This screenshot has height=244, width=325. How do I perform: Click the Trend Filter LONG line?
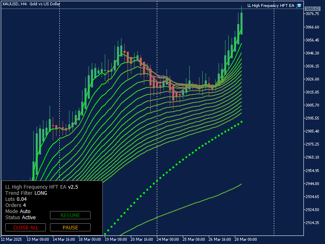26,193
